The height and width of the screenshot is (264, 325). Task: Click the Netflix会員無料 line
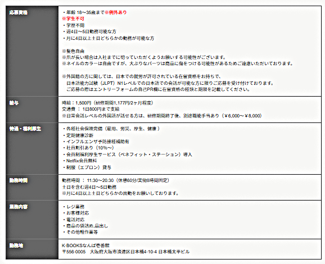(x=80, y=161)
